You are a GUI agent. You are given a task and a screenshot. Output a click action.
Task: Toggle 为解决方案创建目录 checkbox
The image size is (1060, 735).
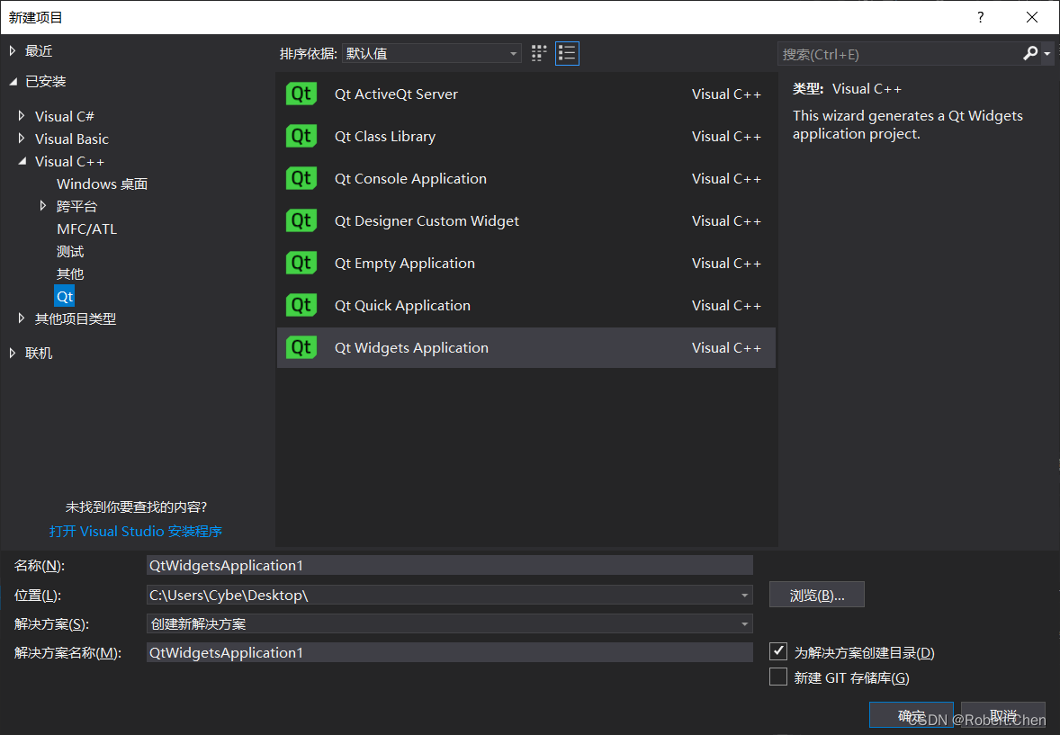pos(778,651)
